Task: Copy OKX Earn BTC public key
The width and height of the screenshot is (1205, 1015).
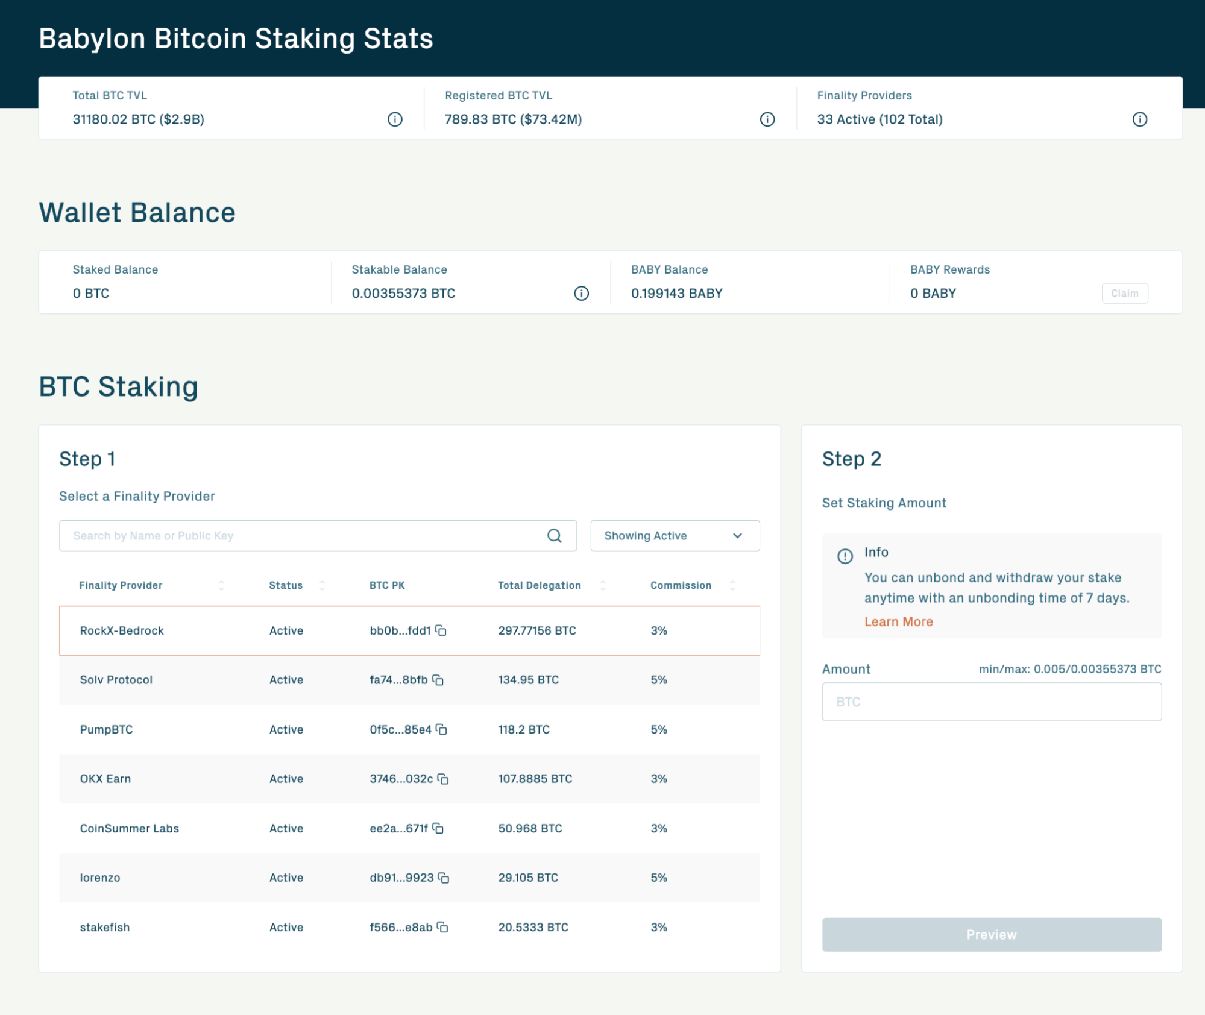Action: [442, 779]
